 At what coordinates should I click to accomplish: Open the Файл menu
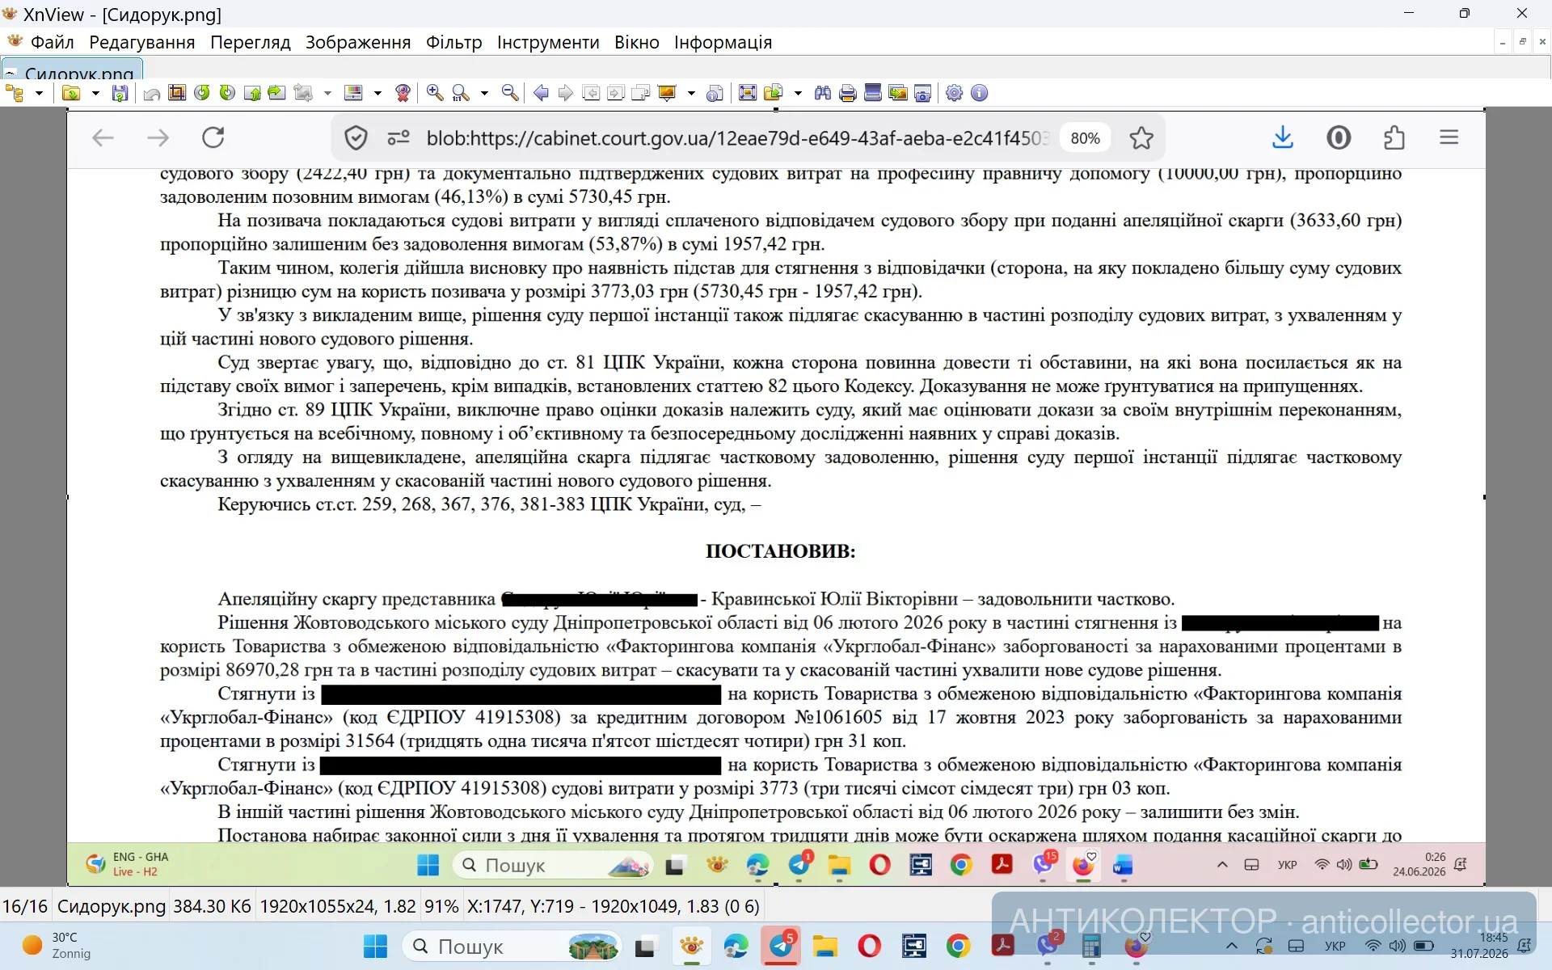[x=53, y=42]
